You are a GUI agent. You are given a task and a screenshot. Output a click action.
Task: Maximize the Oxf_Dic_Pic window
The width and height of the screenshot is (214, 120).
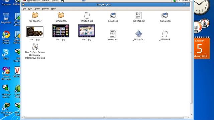(188, 4)
